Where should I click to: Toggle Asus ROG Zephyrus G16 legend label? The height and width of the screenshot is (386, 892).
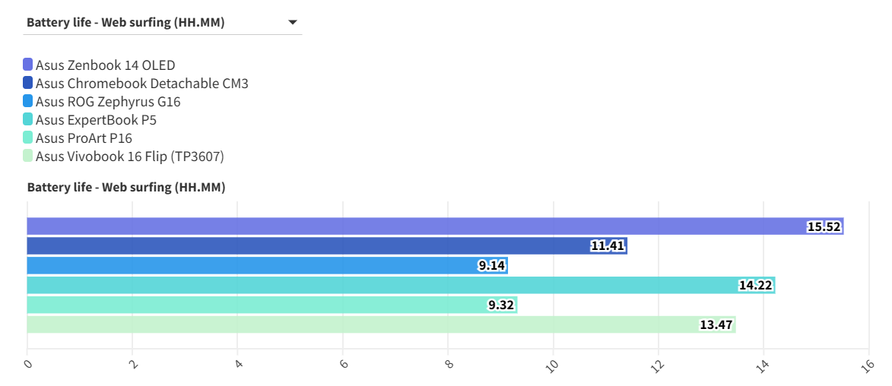[108, 102]
